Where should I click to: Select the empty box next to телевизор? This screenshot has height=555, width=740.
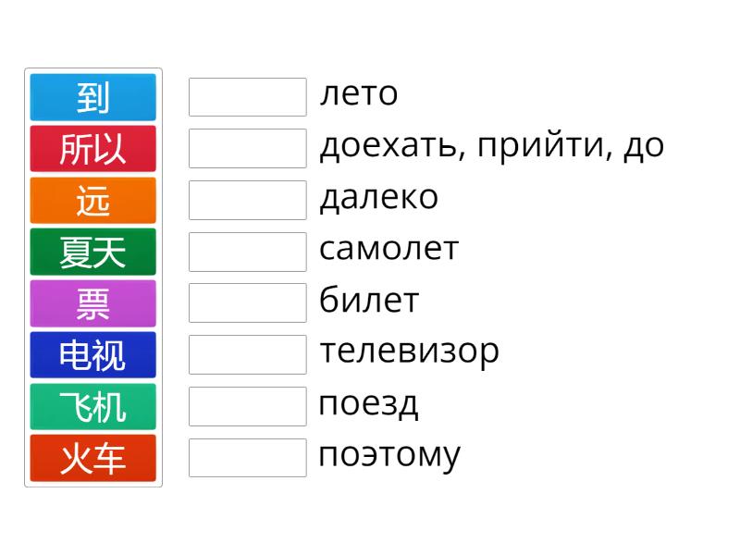[x=247, y=354]
